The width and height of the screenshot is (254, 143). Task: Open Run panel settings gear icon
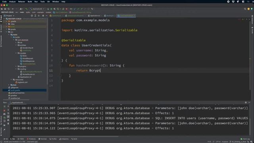[x=246, y=102]
